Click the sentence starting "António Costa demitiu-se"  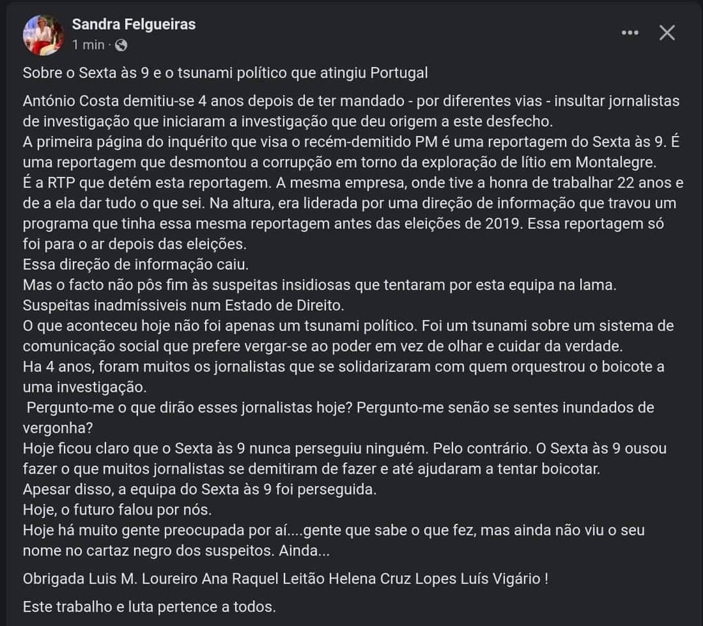pos(351,101)
